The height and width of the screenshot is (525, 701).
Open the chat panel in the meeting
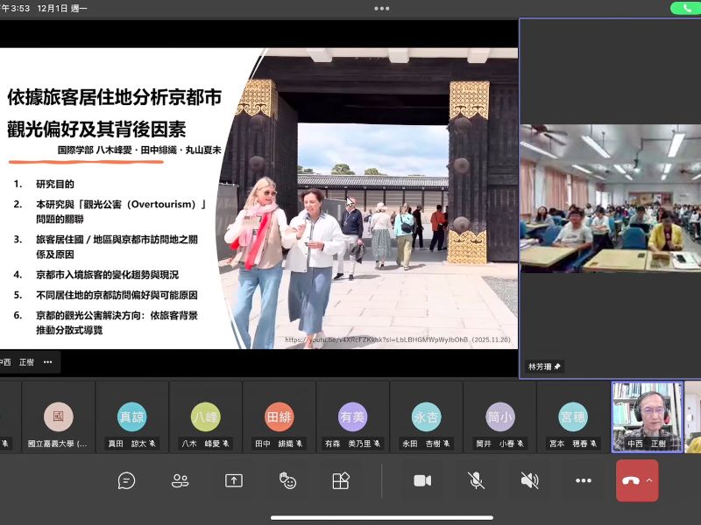[x=125, y=480]
